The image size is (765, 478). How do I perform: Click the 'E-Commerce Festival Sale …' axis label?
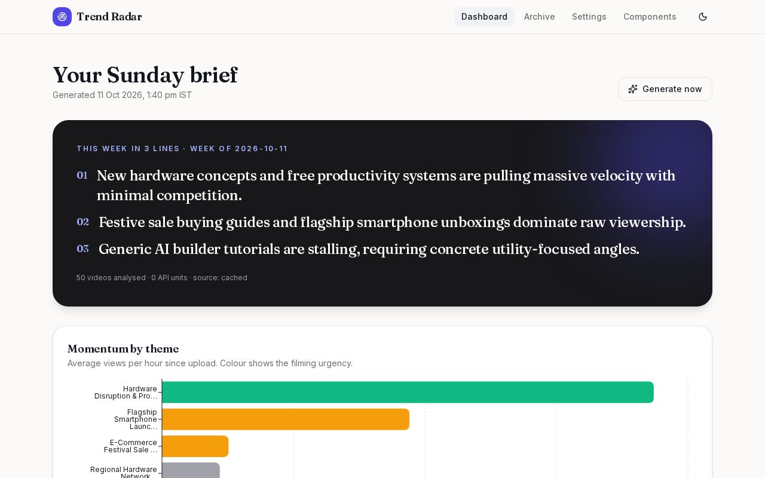(x=130, y=446)
